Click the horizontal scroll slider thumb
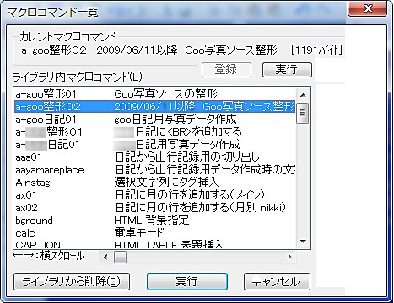This screenshot has height=303, width=394. coord(120,257)
